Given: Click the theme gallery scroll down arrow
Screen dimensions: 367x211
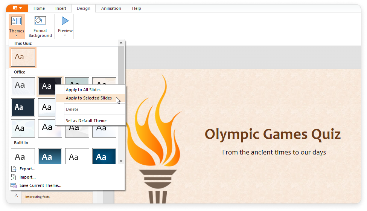Looking at the screenshot, I should 121,161.
